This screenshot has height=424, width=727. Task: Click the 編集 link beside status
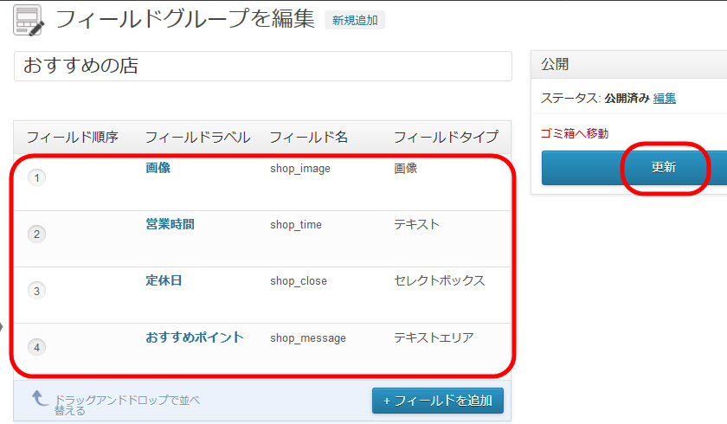665,99
